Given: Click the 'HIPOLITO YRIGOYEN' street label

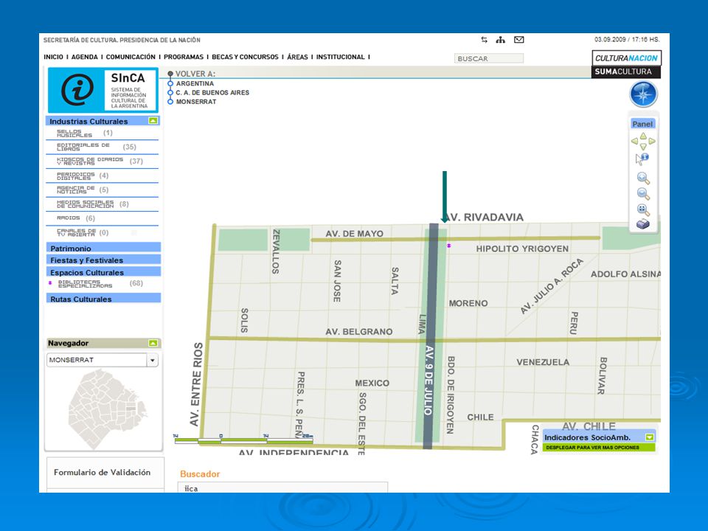Looking at the screenshot, I should (522, 249).
